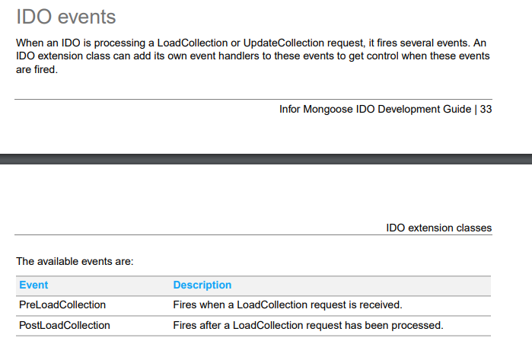Click 'The available events are:' text
This screenshot has width=532, height=338.
tap(75, 261)
